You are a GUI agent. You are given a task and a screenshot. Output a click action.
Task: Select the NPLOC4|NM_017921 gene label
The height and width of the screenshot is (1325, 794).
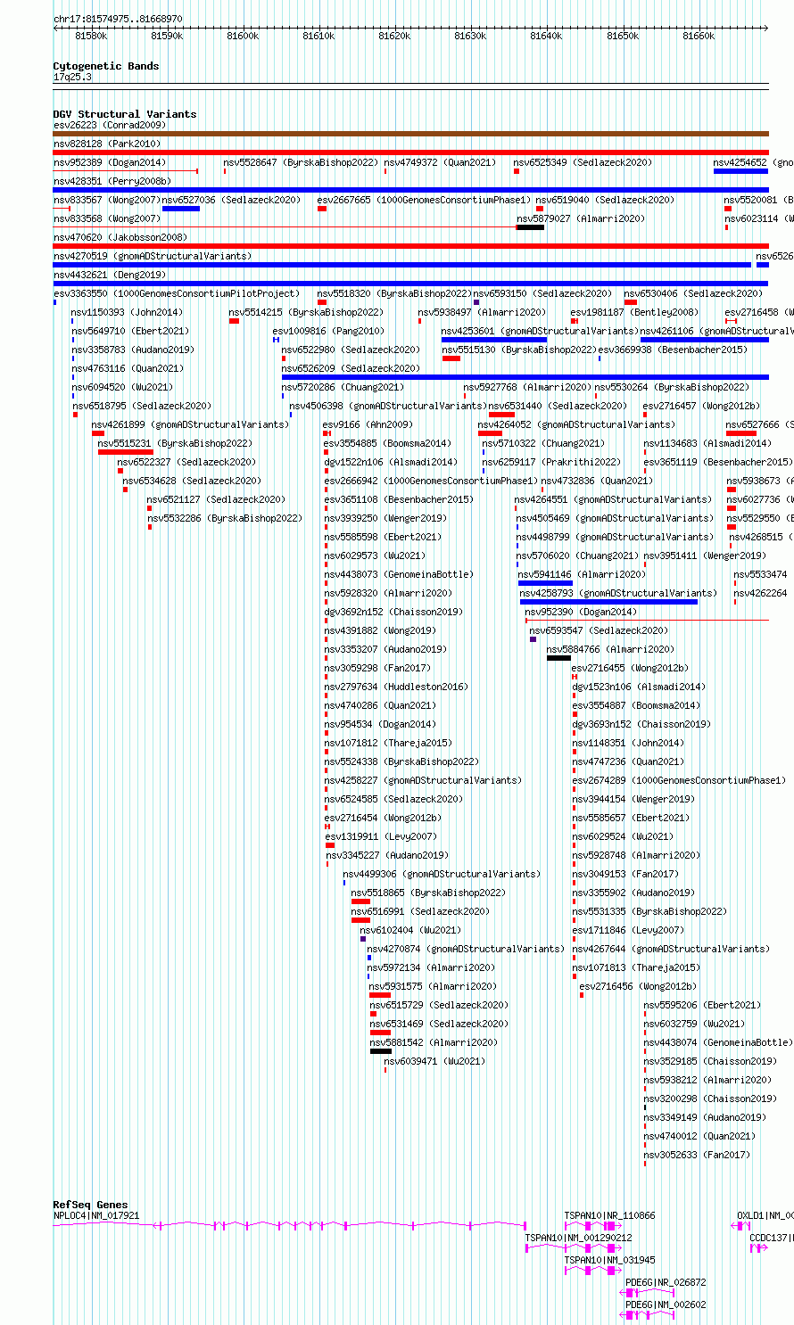96,1215
